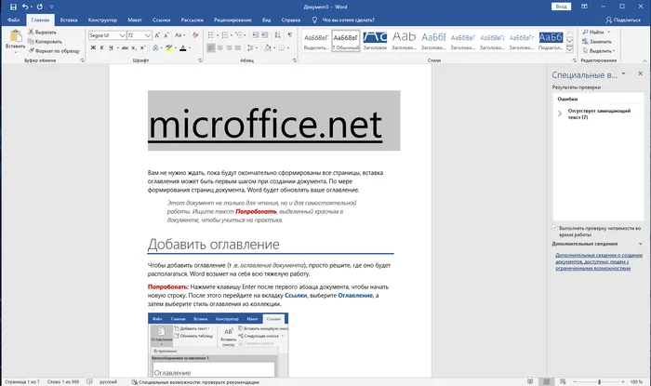Click the Replace (Заменить) icon button
Image resolution: width=651 pixels, height=386 pixels.
point(597,42)
